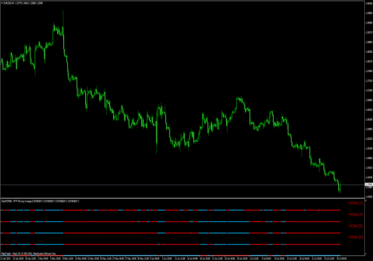
Task: Click the lowest candle at the chart's end
Action: click(339, 190)
